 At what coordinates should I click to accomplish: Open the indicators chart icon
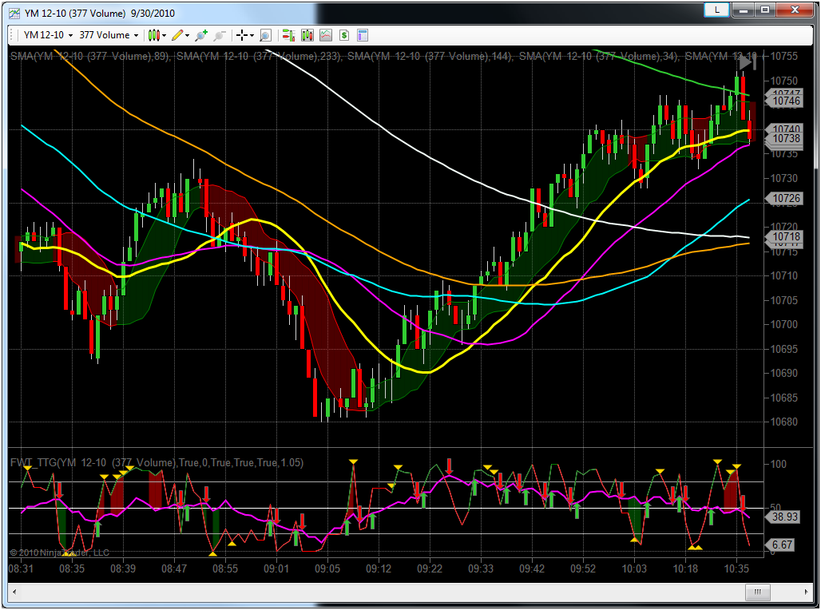(x=326, y=35)
